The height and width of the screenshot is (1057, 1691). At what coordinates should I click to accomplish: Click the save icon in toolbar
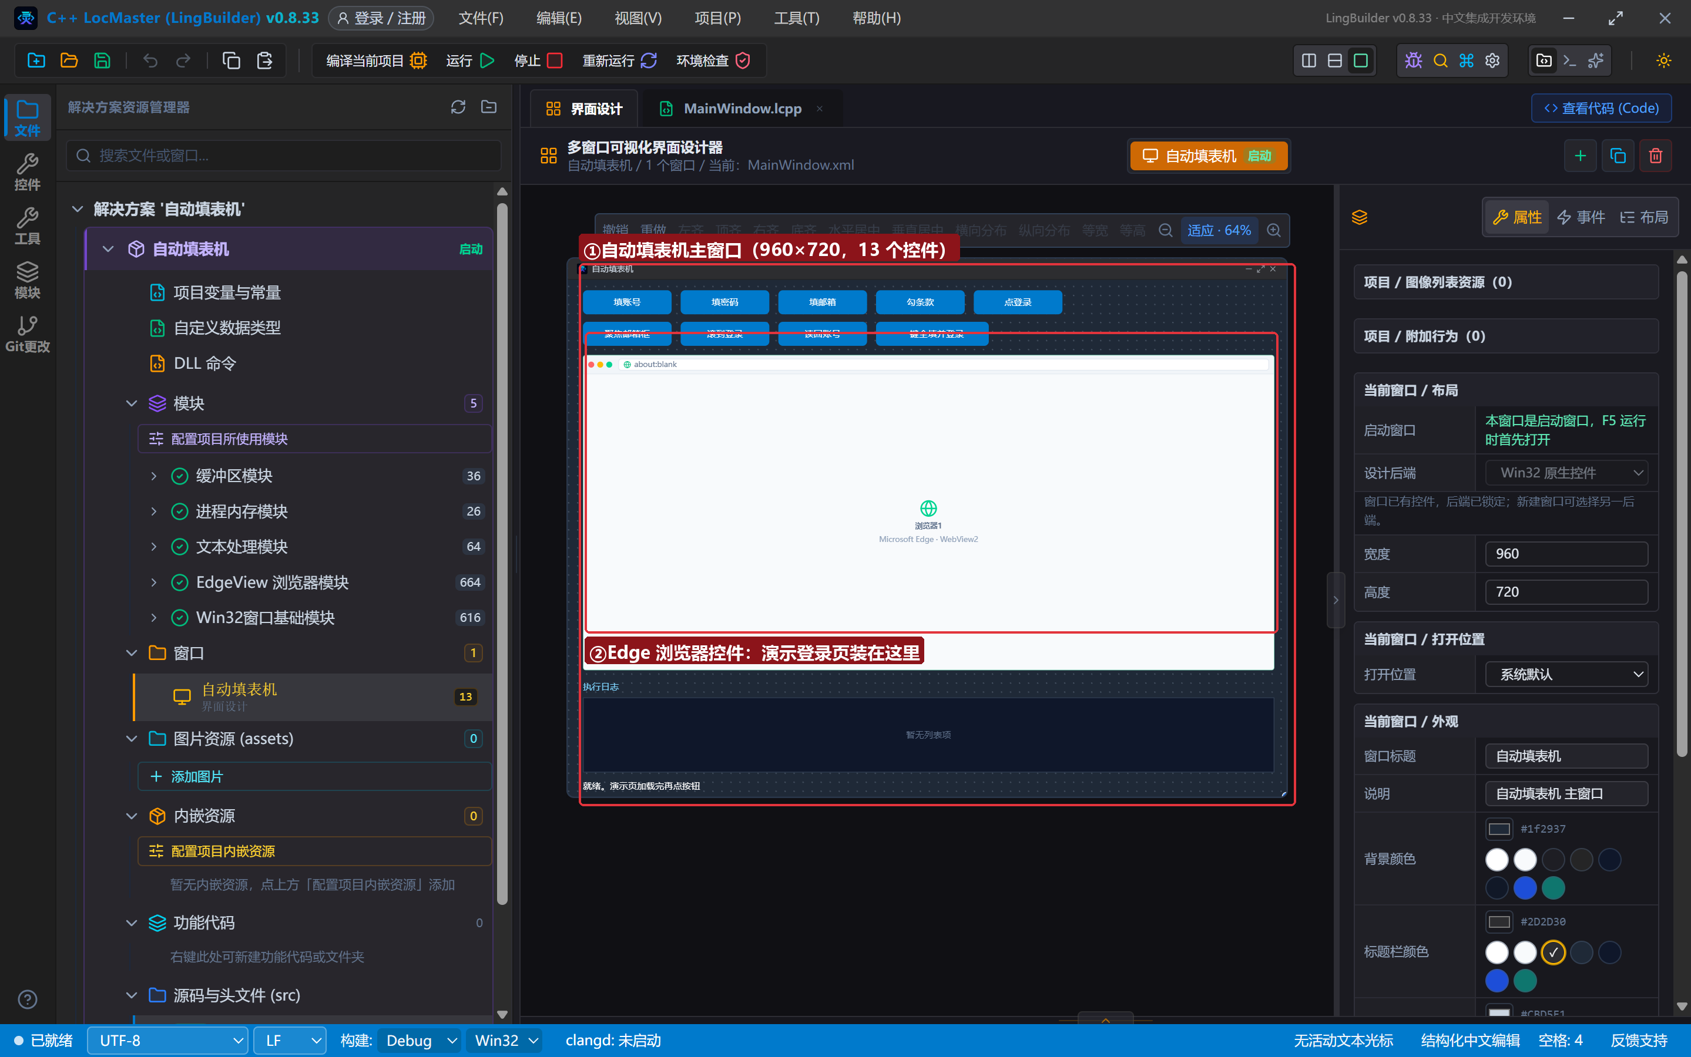(102, 61)
